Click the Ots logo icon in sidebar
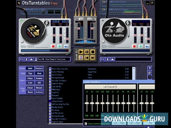The height and width of the screenshot is (128, 171). [x=150, y=77]
